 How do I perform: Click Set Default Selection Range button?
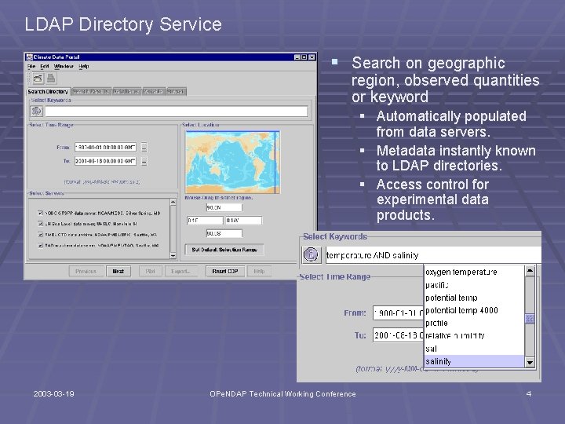[224, 250]
